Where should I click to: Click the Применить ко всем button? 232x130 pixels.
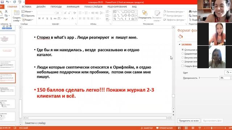click(189, 121)
